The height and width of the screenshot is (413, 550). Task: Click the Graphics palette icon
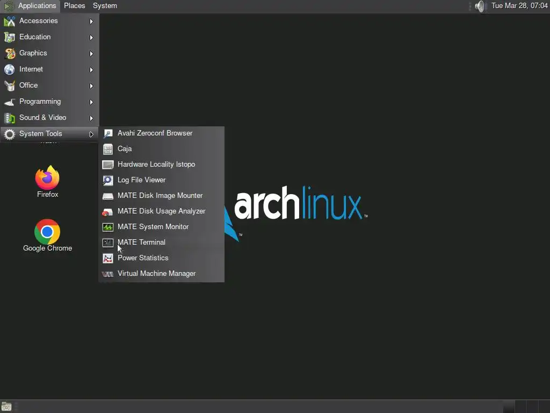pos(10,53)
